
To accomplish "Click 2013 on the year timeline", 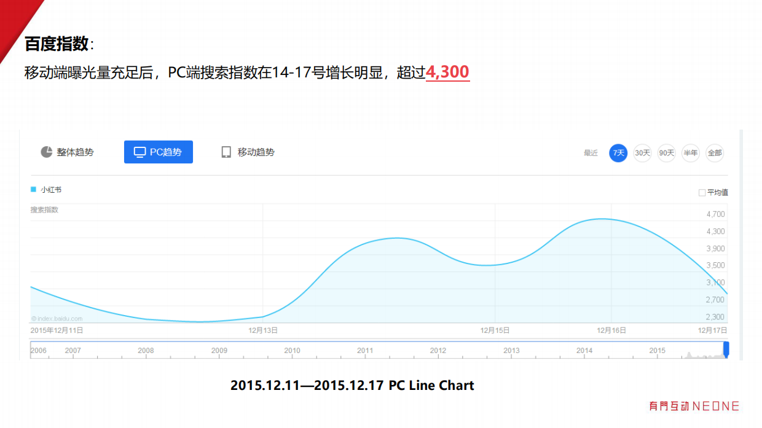I will tap(511, 351).
